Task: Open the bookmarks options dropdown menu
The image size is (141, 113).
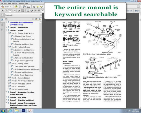Action: 7,19
